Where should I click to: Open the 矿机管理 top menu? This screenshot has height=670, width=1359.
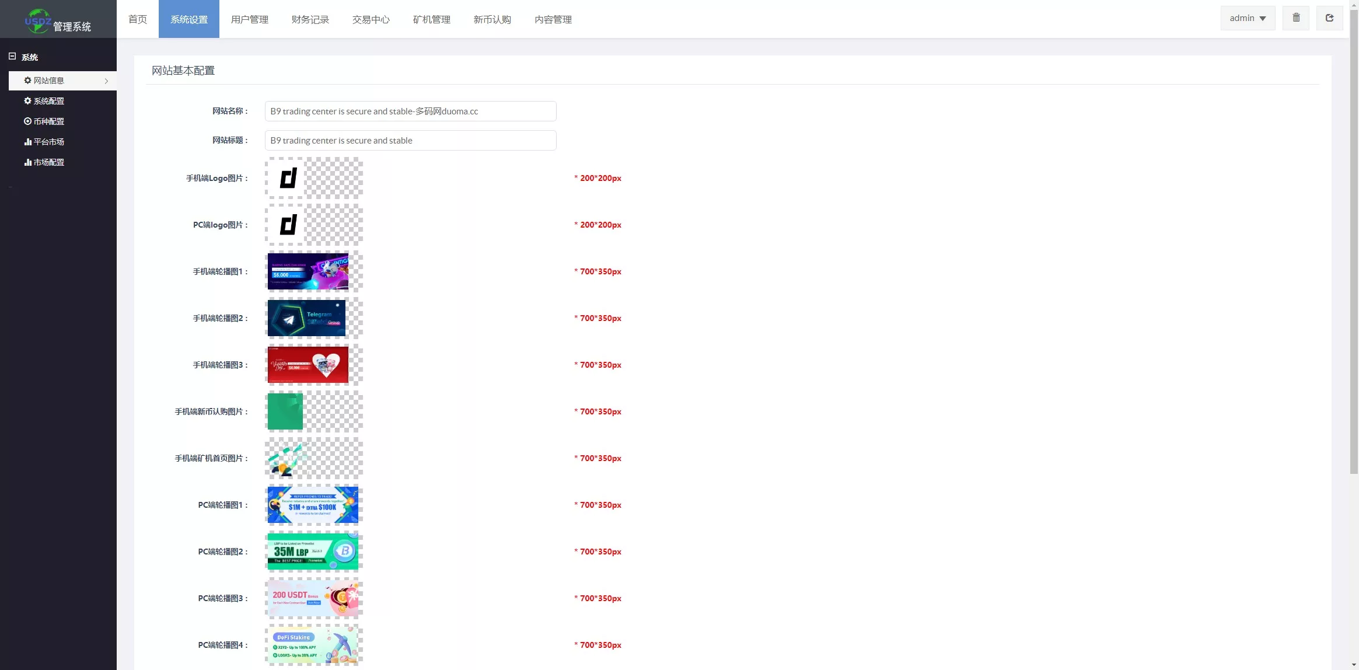(x=431, y=19)
